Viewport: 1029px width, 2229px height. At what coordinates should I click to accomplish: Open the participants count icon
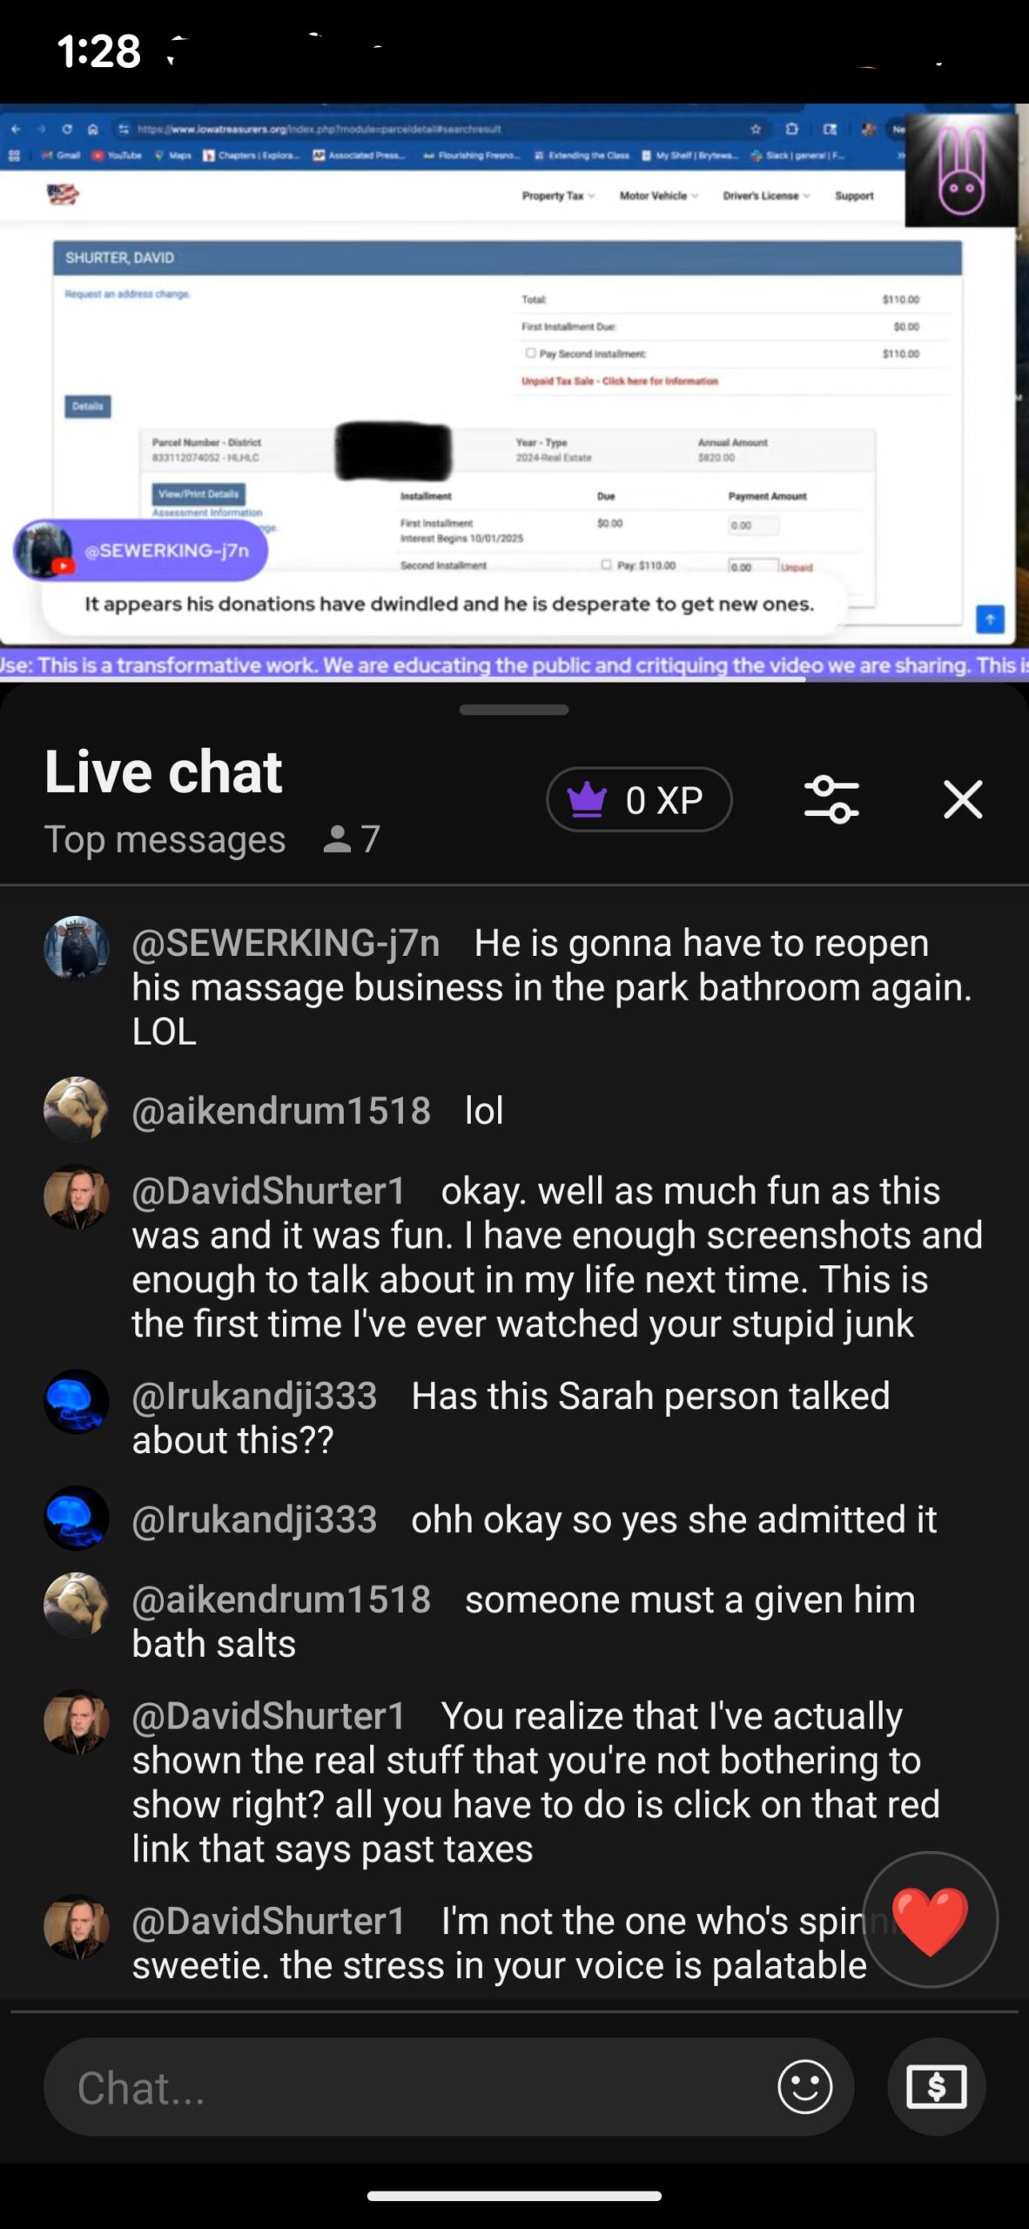click(337, 839)
